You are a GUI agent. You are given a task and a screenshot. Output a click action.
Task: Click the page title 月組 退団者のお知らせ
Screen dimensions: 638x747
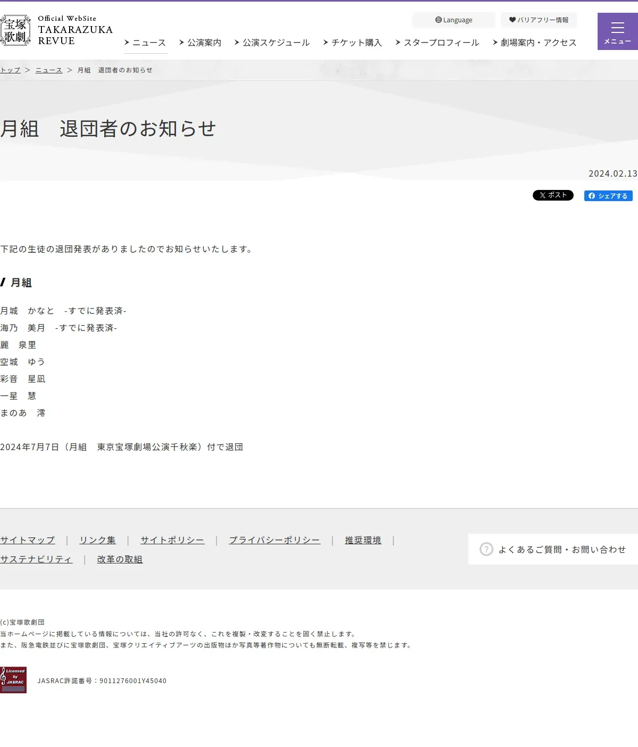pyautogui.click(x=108, y=129)
